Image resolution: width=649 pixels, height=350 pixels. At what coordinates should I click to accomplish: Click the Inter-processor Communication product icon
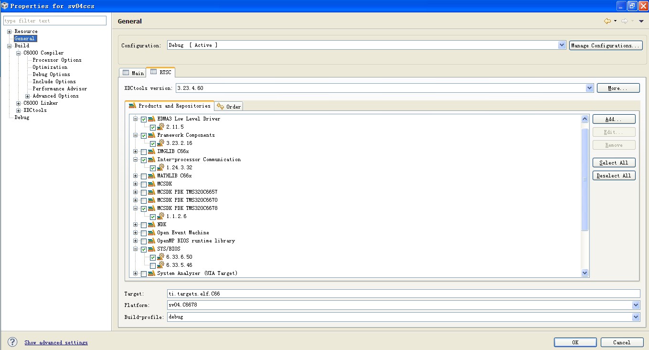click(x=151, y=160)
